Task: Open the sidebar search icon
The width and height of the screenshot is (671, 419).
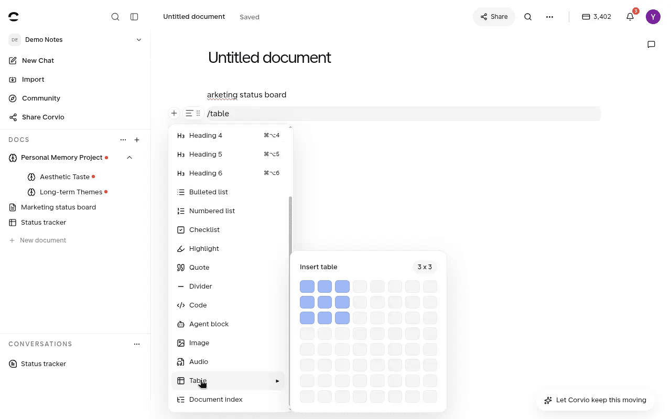Action: pyautogui.click(x=115, y=17)
